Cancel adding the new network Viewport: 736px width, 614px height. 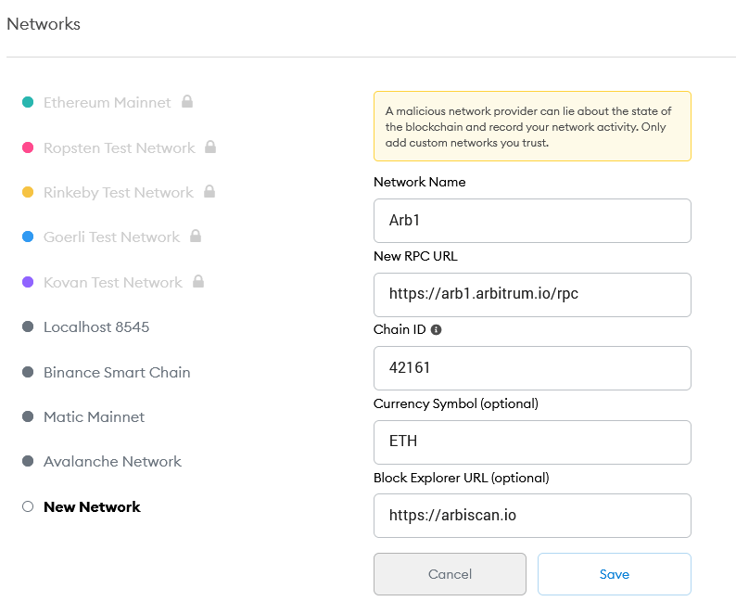pos(450,574)
